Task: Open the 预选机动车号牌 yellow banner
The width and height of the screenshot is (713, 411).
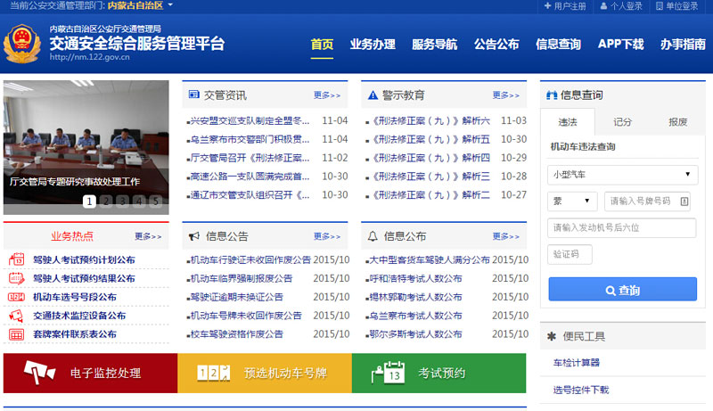Action: tap(265, 373)
